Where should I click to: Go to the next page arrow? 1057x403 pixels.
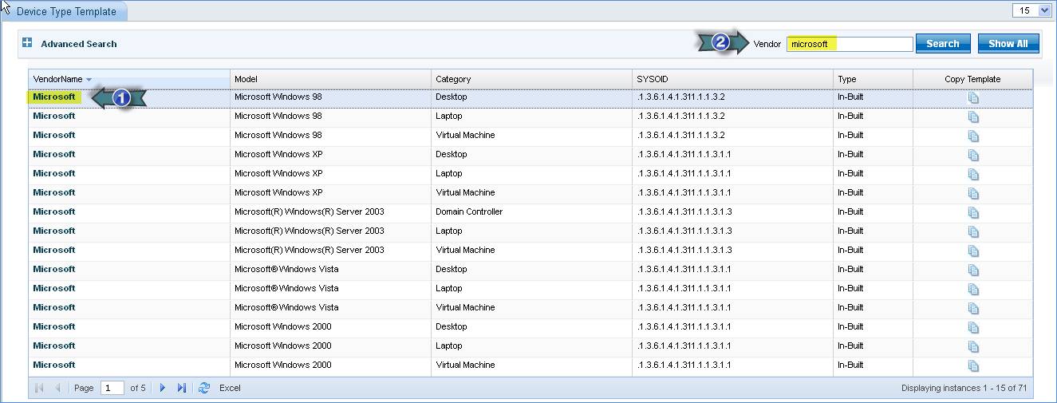[x=163, y=388]
